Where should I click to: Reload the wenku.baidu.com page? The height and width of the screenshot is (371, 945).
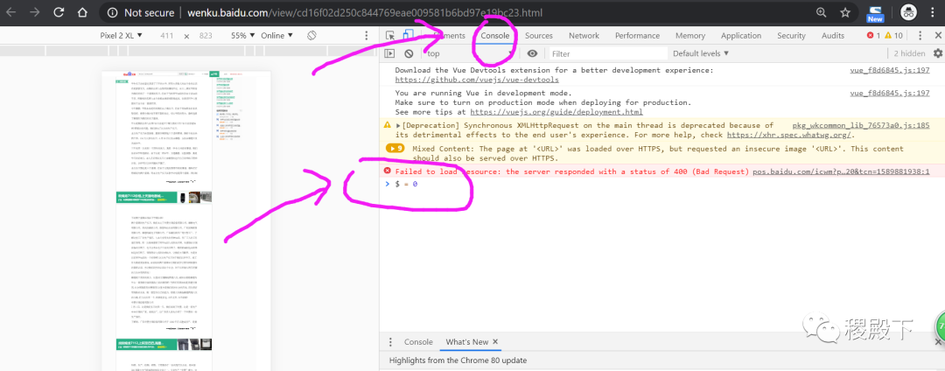click(x=59, y=12)
